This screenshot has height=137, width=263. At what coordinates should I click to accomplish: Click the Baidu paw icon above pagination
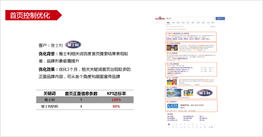tap(168, 124)
